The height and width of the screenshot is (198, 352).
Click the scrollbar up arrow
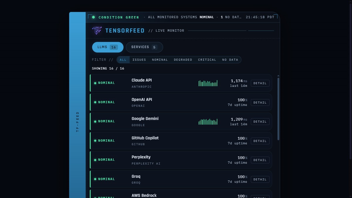coord(278,76)
